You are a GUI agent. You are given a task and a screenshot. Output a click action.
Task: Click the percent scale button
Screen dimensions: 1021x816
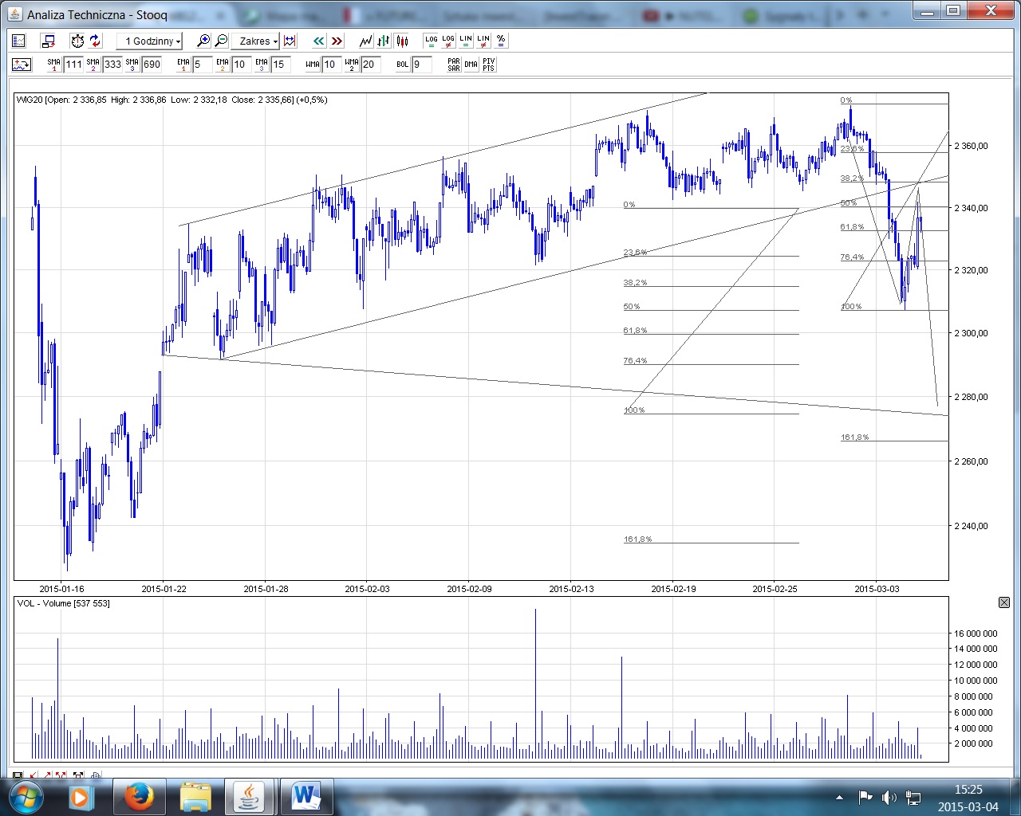coord(500,41)
